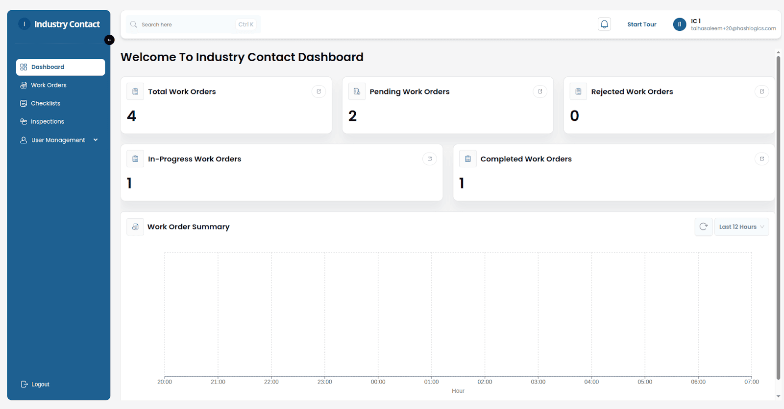Collapse the sidebar with the arrow button
This screenshot has height=409, width=784.
pyautogui.click(x=109, y=40)
